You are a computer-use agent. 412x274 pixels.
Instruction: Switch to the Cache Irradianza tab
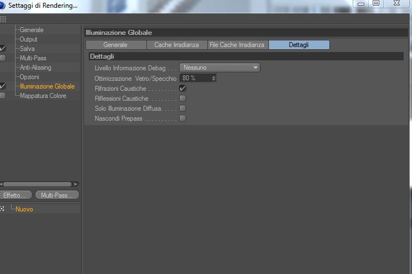[x=176, y=45]
